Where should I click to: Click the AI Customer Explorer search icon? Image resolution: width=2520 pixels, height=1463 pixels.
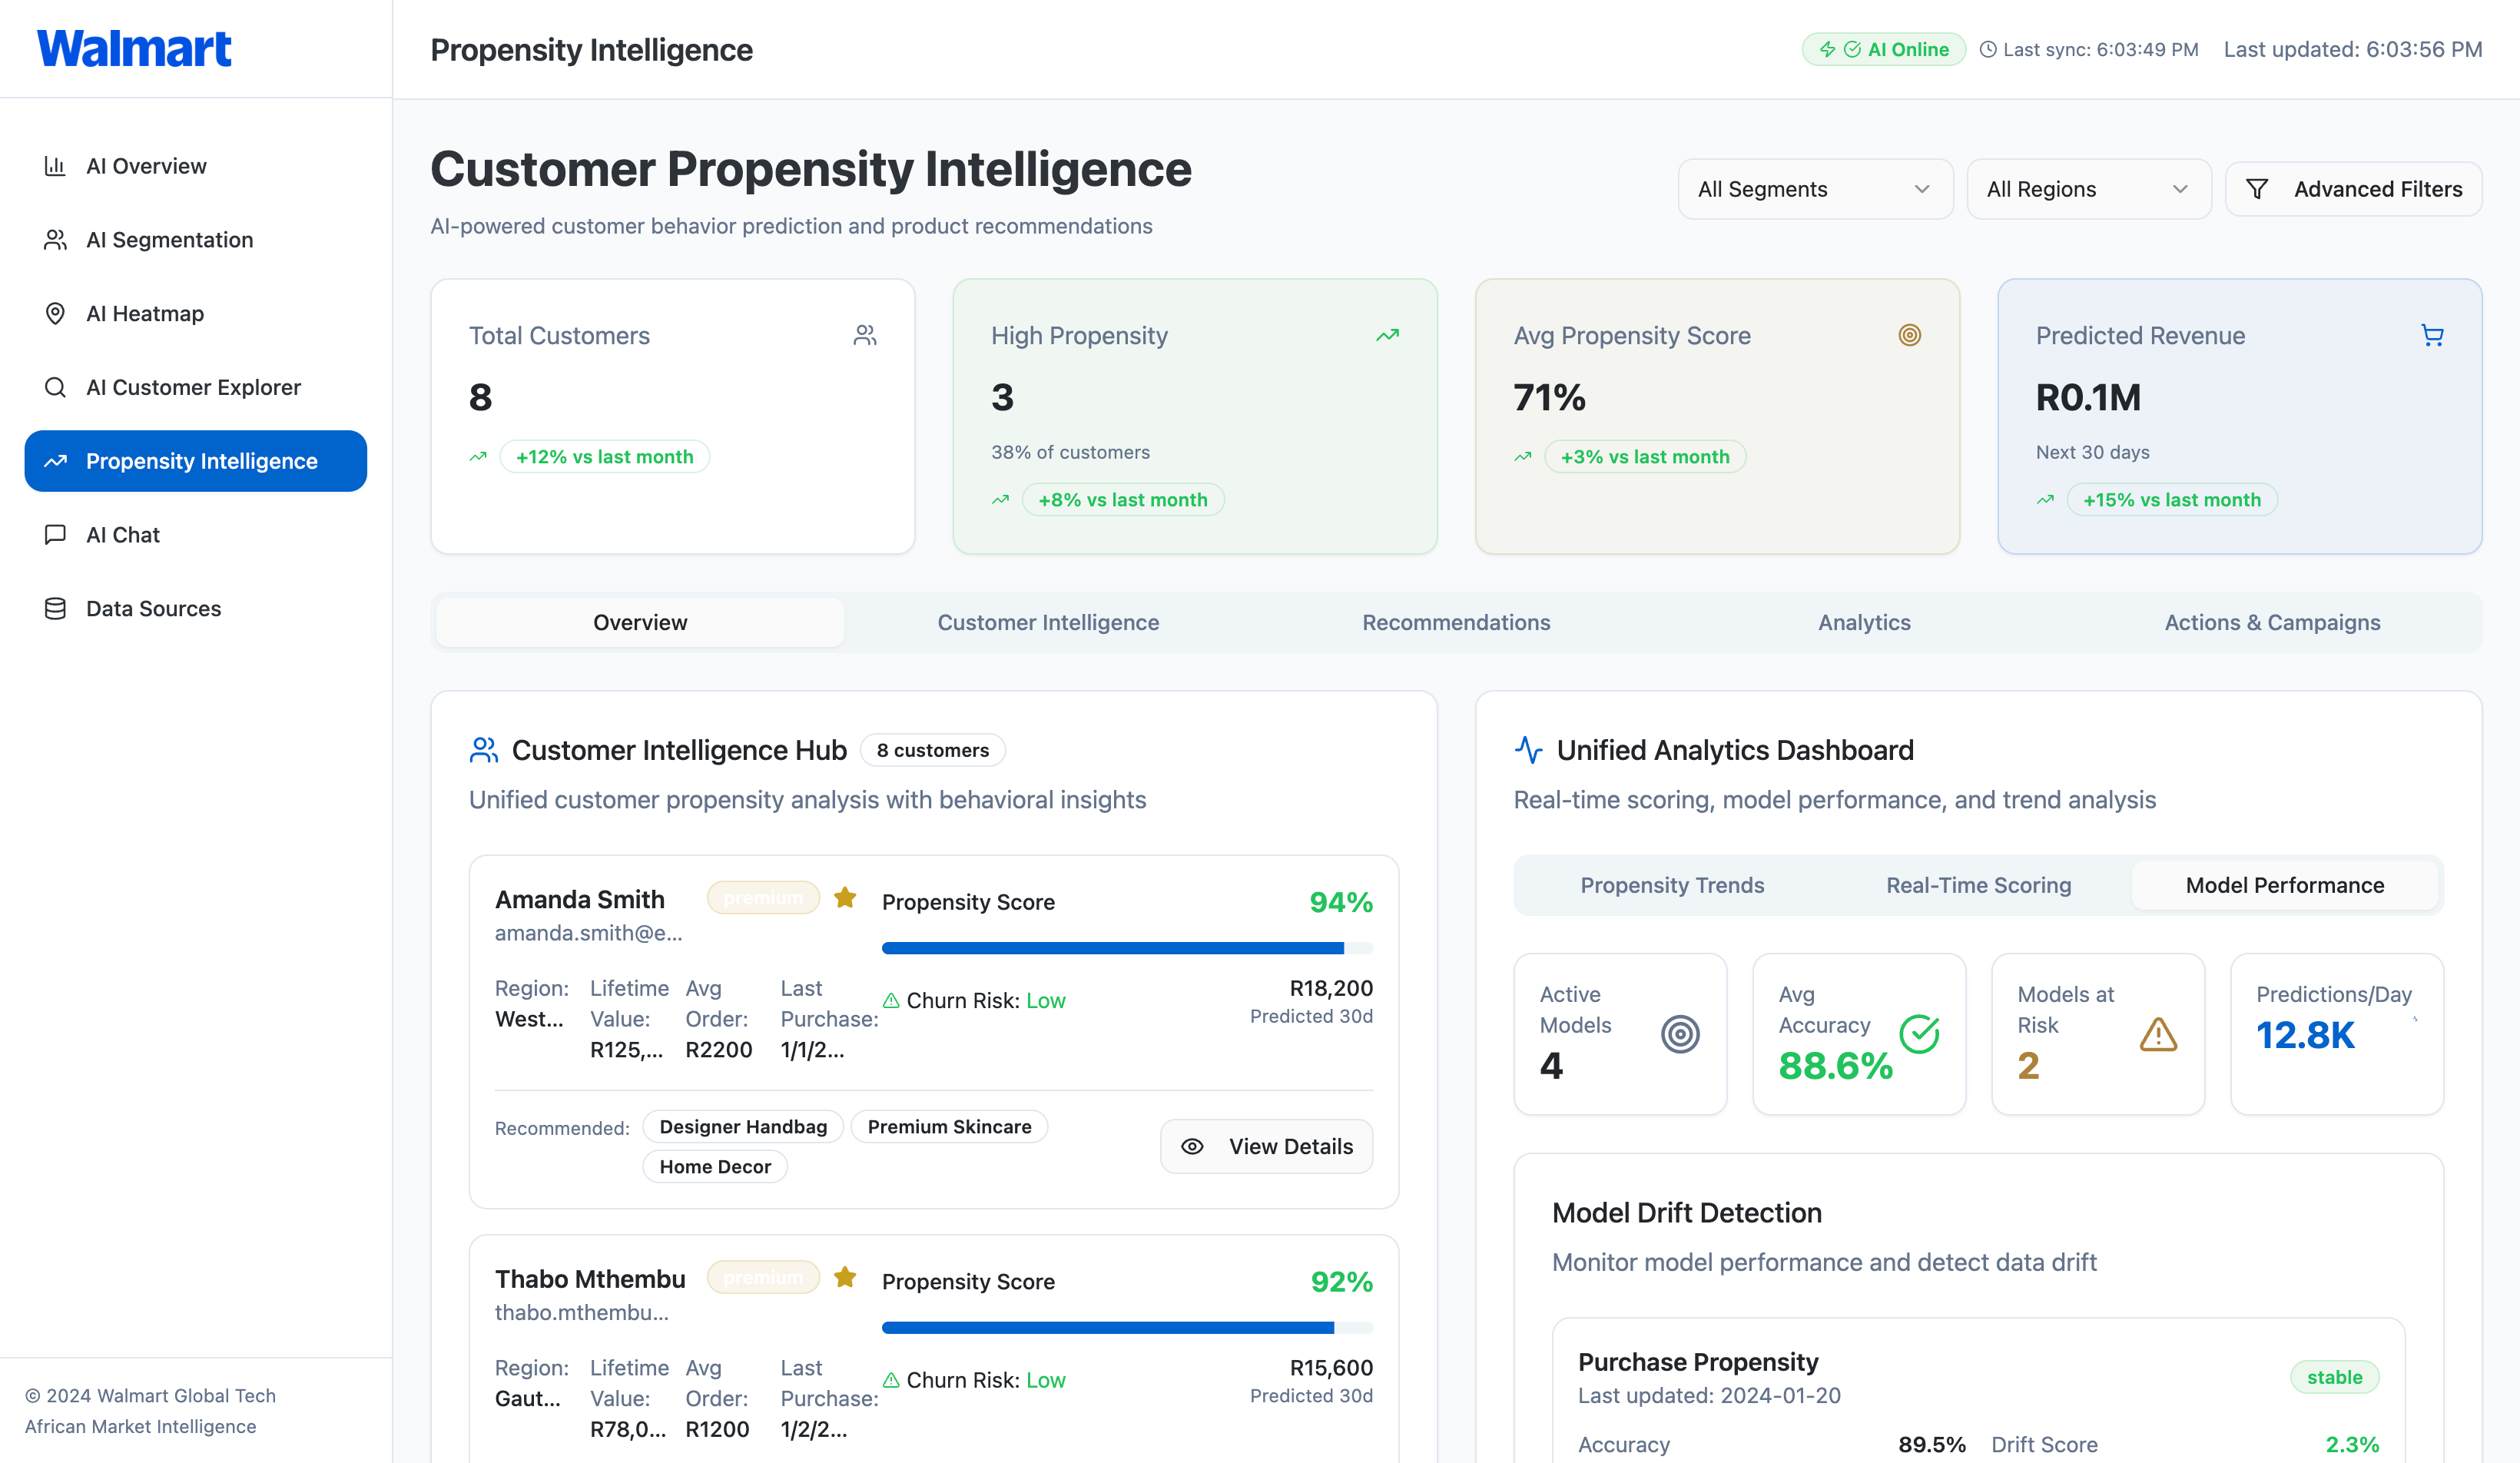[55, 387]
